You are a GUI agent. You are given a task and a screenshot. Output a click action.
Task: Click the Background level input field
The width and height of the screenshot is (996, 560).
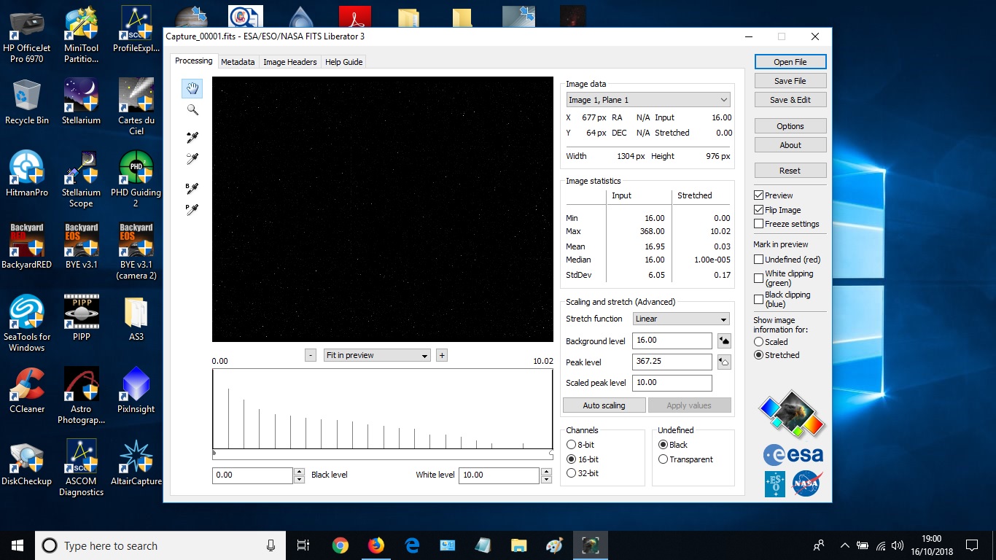(x=672, y=341)
